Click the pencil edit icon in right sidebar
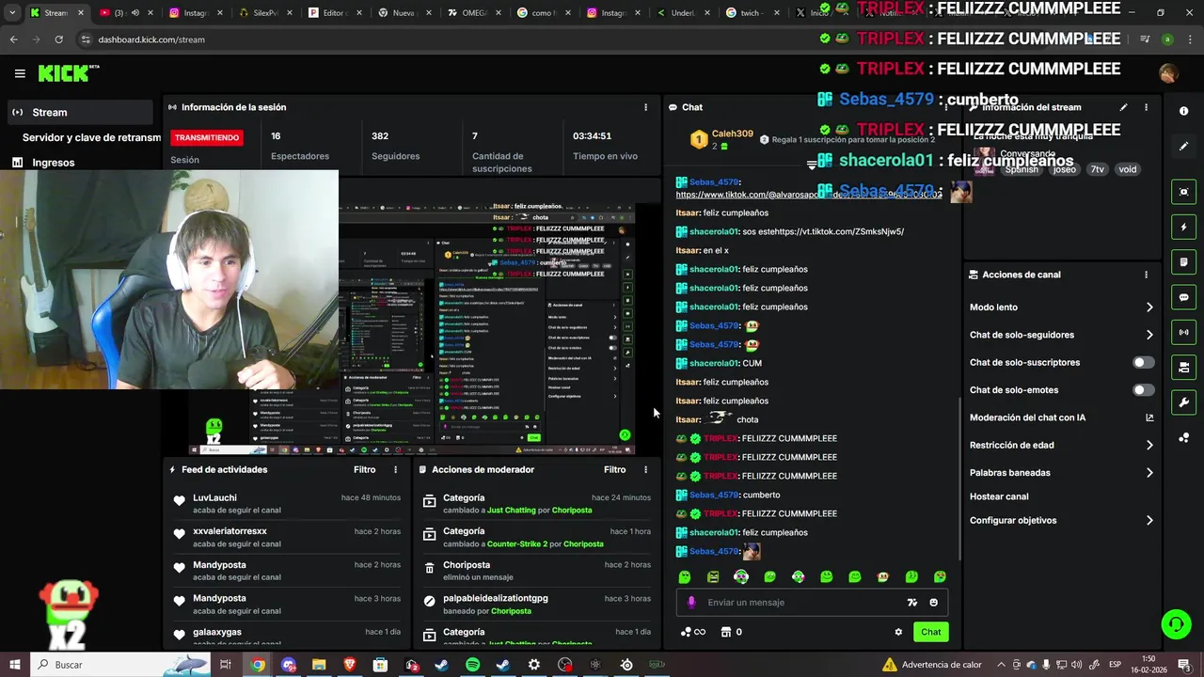This screenshot has width=1204, height=677. click(1183, 147)
